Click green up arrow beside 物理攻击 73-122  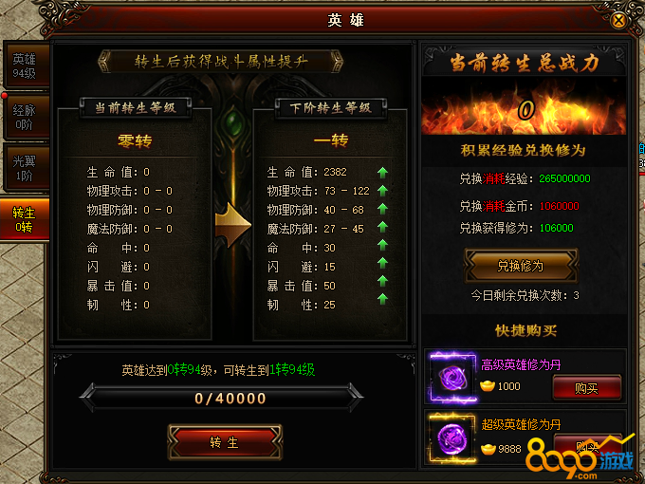tap(382, 191)
